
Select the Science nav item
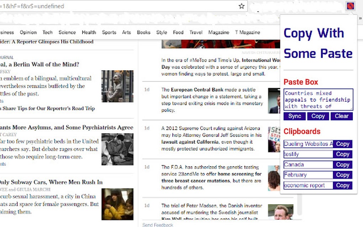(x=67, y=32)
